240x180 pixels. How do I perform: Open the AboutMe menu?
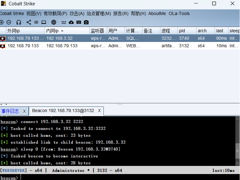click(157, 13)
